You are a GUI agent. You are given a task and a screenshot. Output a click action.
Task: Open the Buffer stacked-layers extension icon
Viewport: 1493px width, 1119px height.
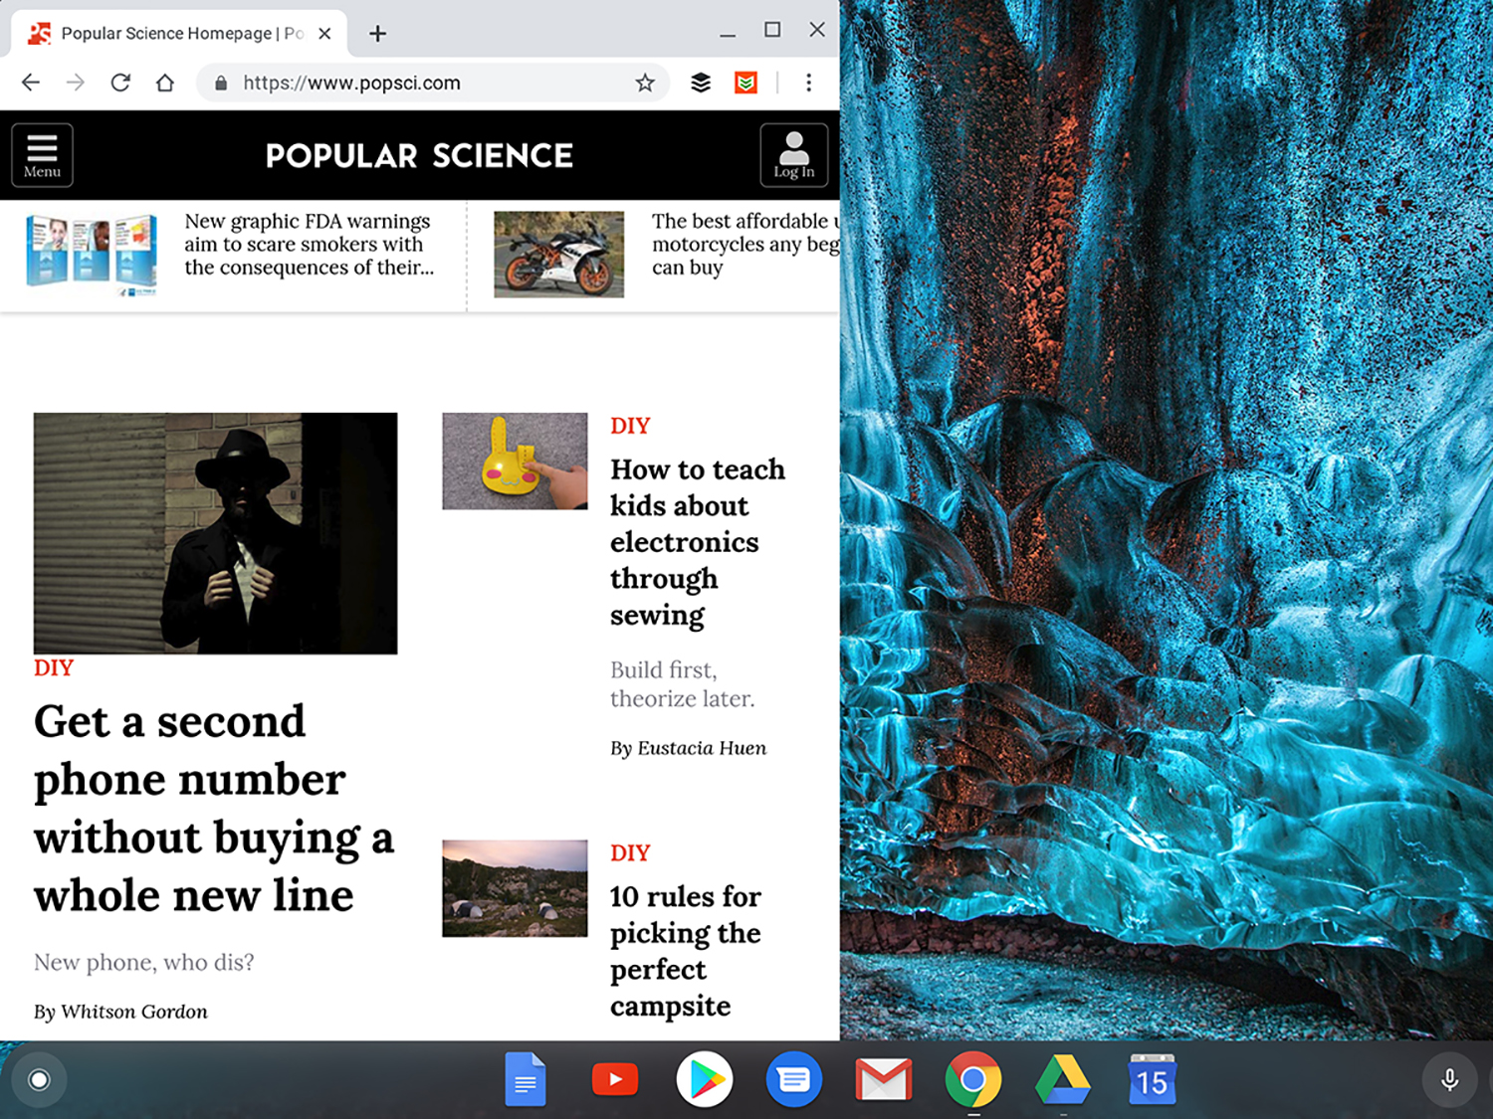coord(701,83)
